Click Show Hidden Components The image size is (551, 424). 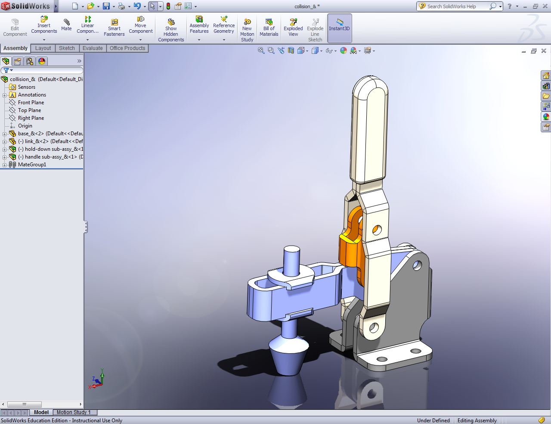171,30
